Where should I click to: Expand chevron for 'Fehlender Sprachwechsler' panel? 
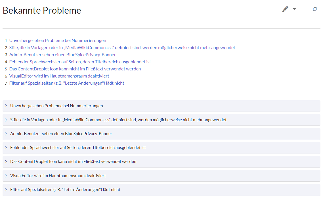6,148
